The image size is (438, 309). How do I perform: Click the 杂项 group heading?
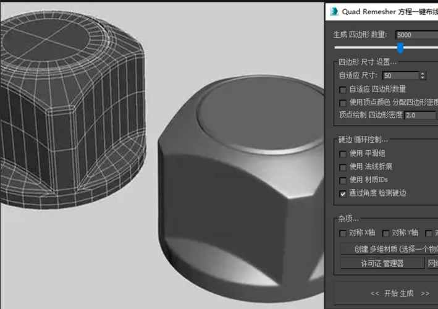pos(348,219)
